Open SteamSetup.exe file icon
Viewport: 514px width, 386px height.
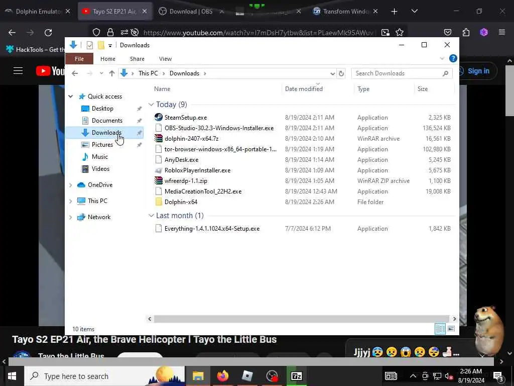tap(158, 117)
